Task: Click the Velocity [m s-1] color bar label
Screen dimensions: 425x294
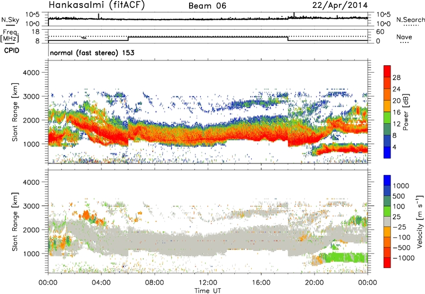Action: point(420,221)
